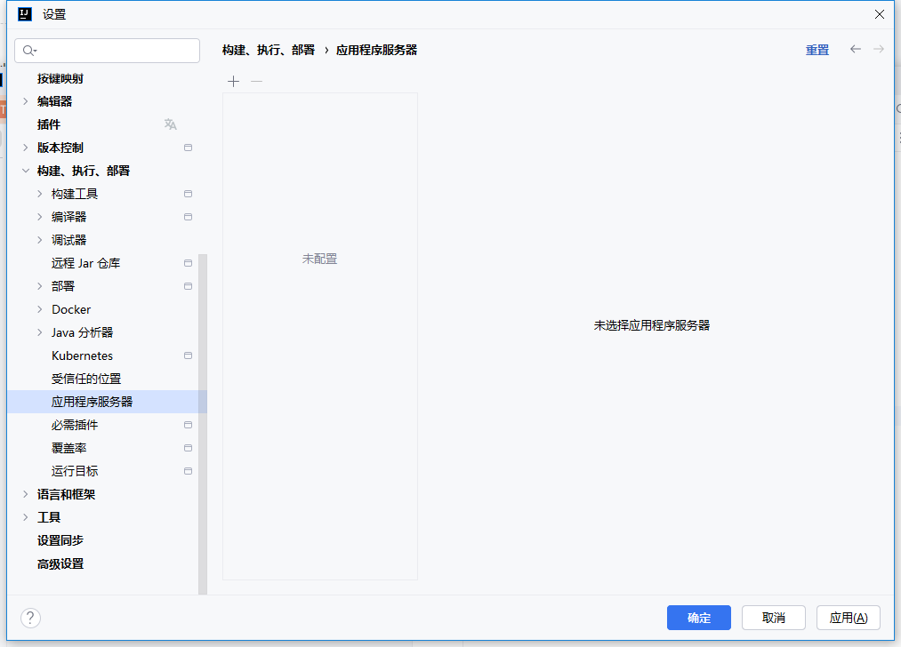This screenshot has width=901, height=647.
Task: Click the plus icon to add application server
Action: [x=234, y=82]
